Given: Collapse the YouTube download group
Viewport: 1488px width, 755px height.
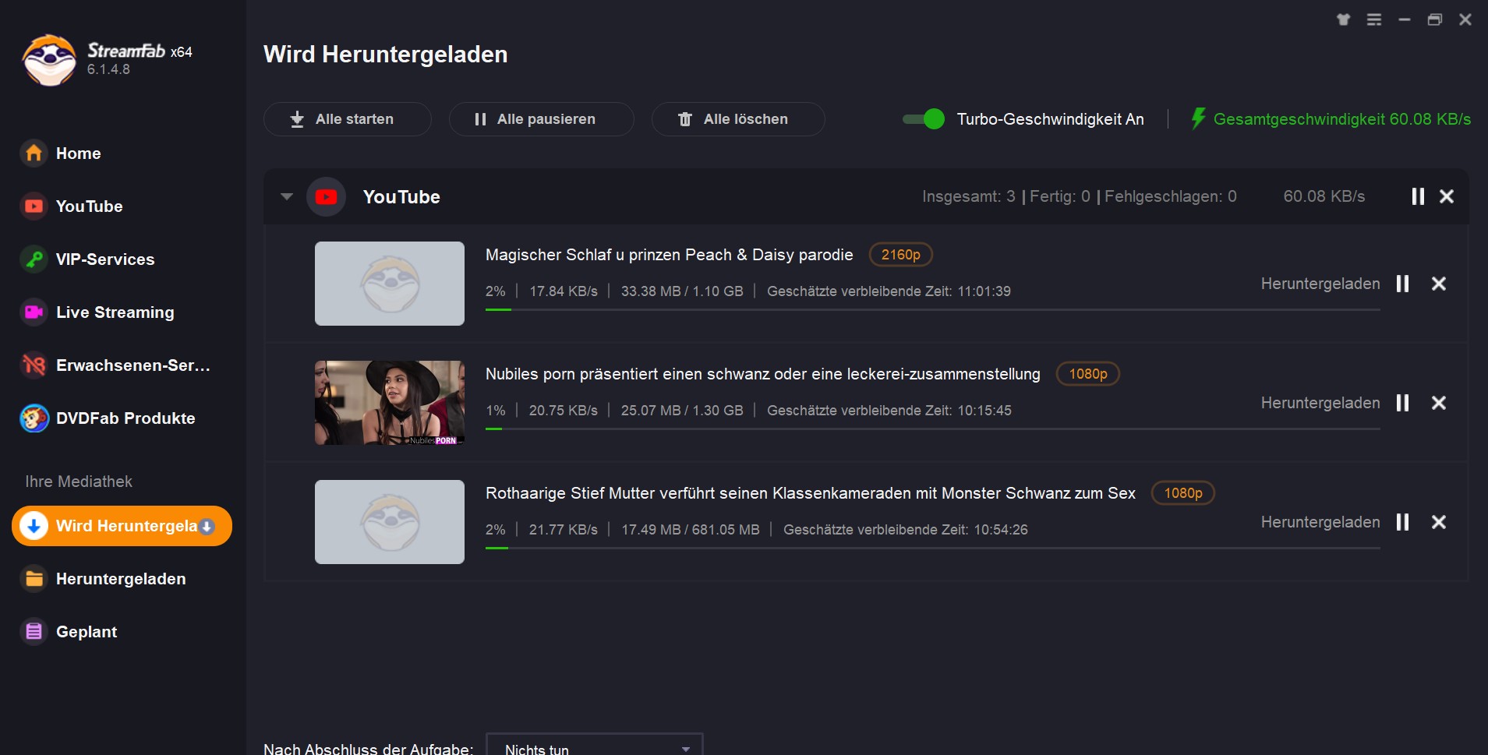Looking at the screenshot, I should click(287, 196).
